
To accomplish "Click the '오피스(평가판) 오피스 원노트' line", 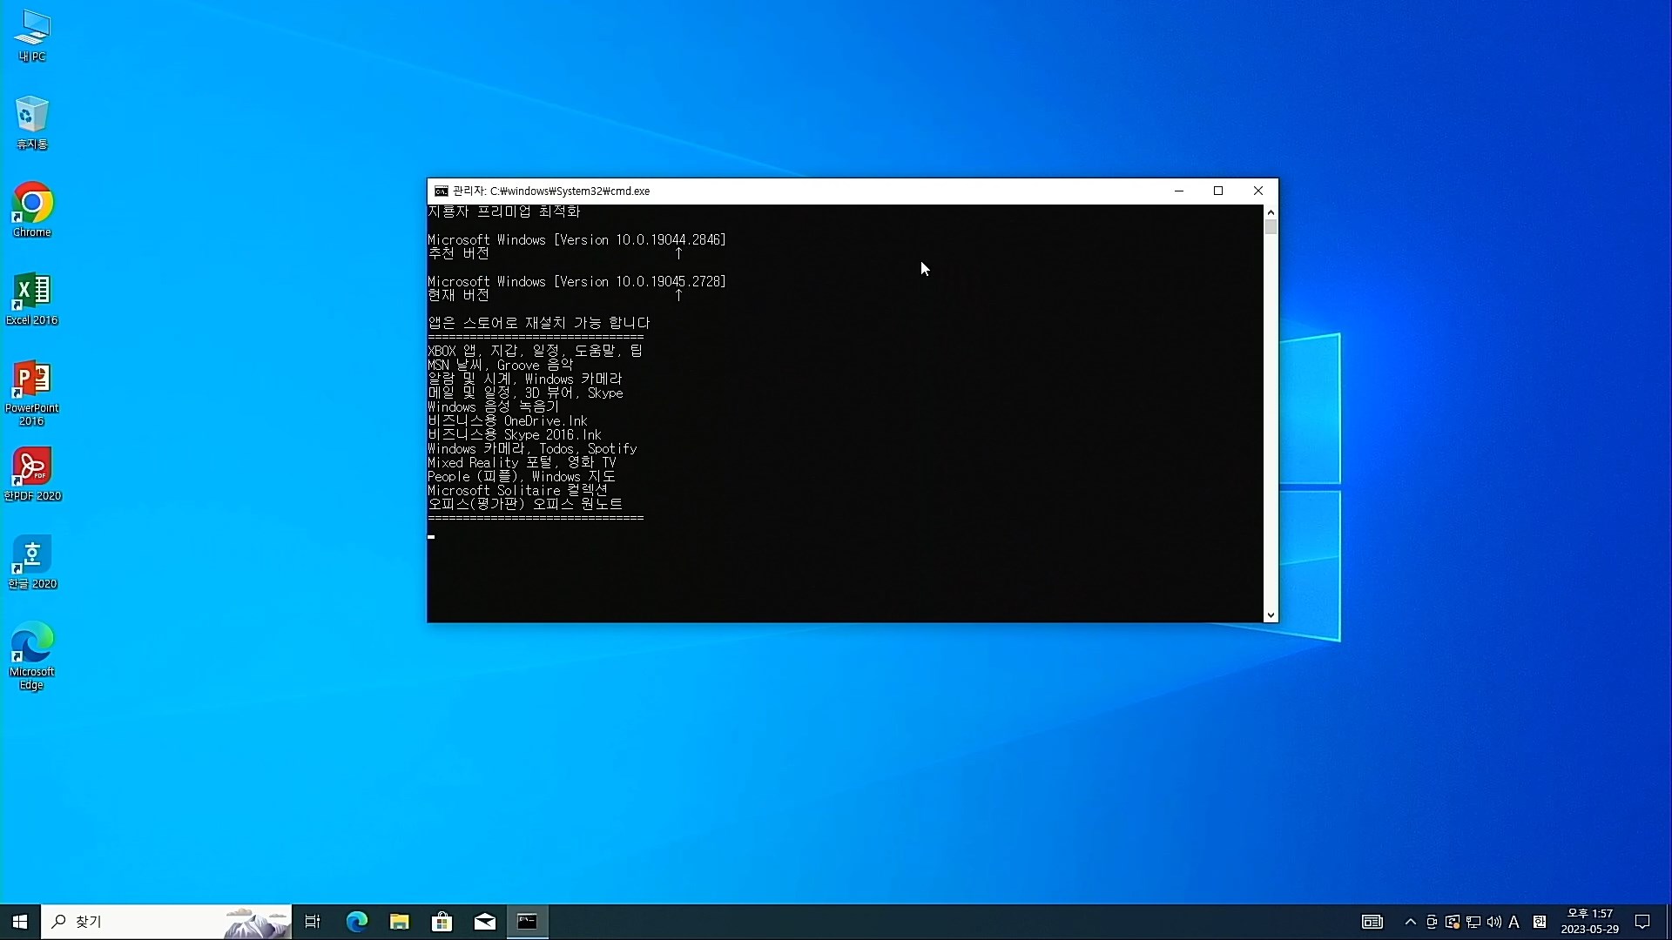I will click(x=525, y=504).
